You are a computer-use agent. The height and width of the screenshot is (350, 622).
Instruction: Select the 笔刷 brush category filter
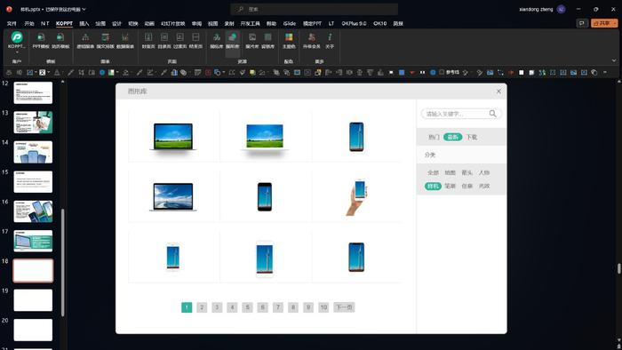coord(450,186)
